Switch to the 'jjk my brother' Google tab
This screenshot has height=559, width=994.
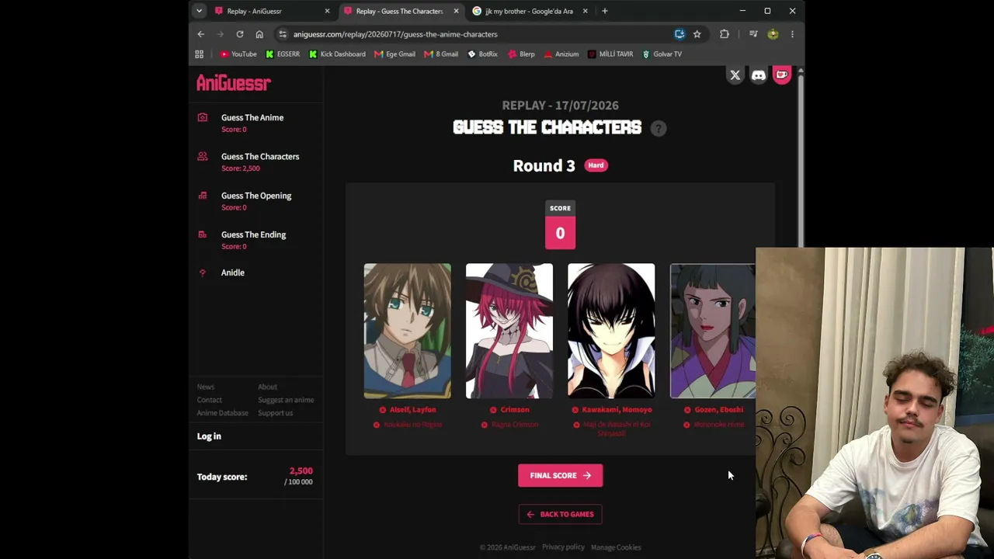530,11
